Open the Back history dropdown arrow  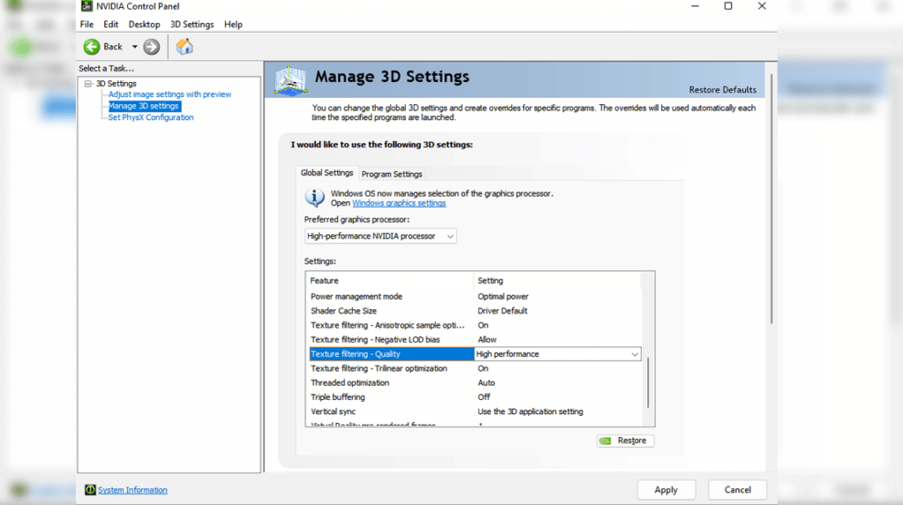[x=135, y=47]
